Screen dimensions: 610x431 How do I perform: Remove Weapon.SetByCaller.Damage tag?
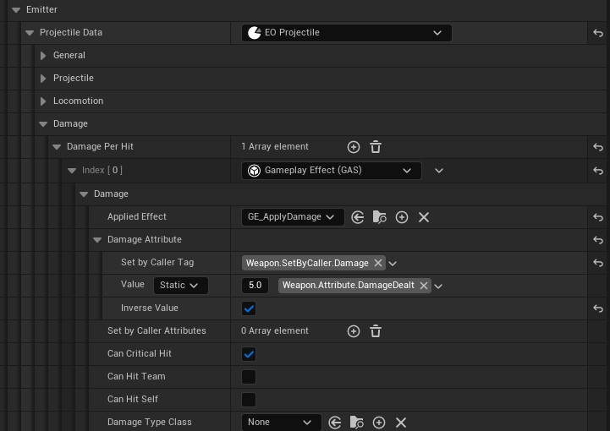click(x=378, y=263)
